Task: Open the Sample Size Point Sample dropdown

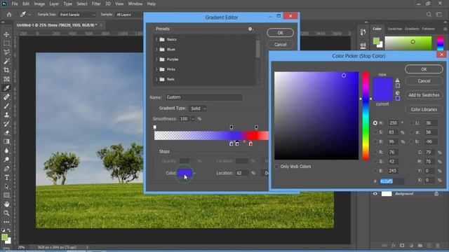Action: [77, 14]
